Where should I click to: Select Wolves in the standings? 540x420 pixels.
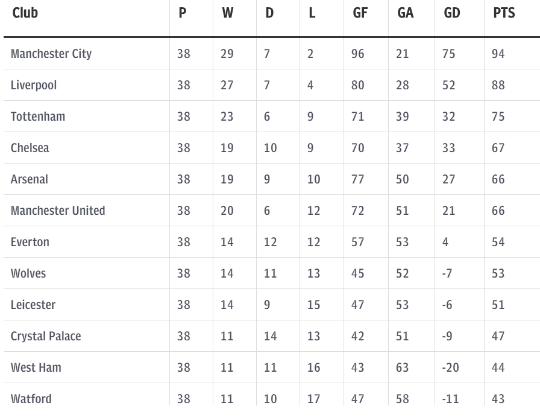(x=28, y=273)
